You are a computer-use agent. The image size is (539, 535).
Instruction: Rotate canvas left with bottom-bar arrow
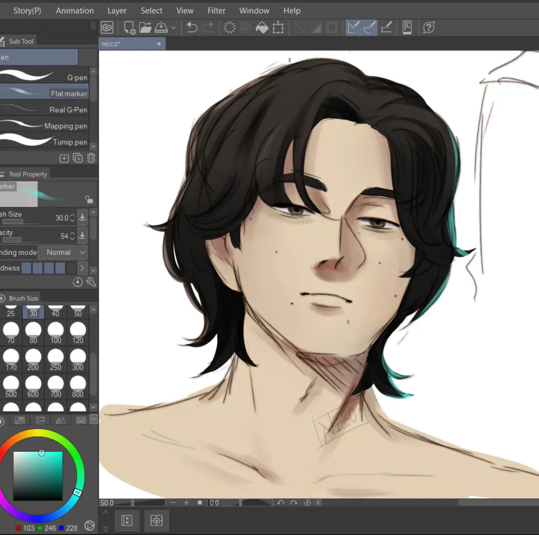[x=280, y=503]
